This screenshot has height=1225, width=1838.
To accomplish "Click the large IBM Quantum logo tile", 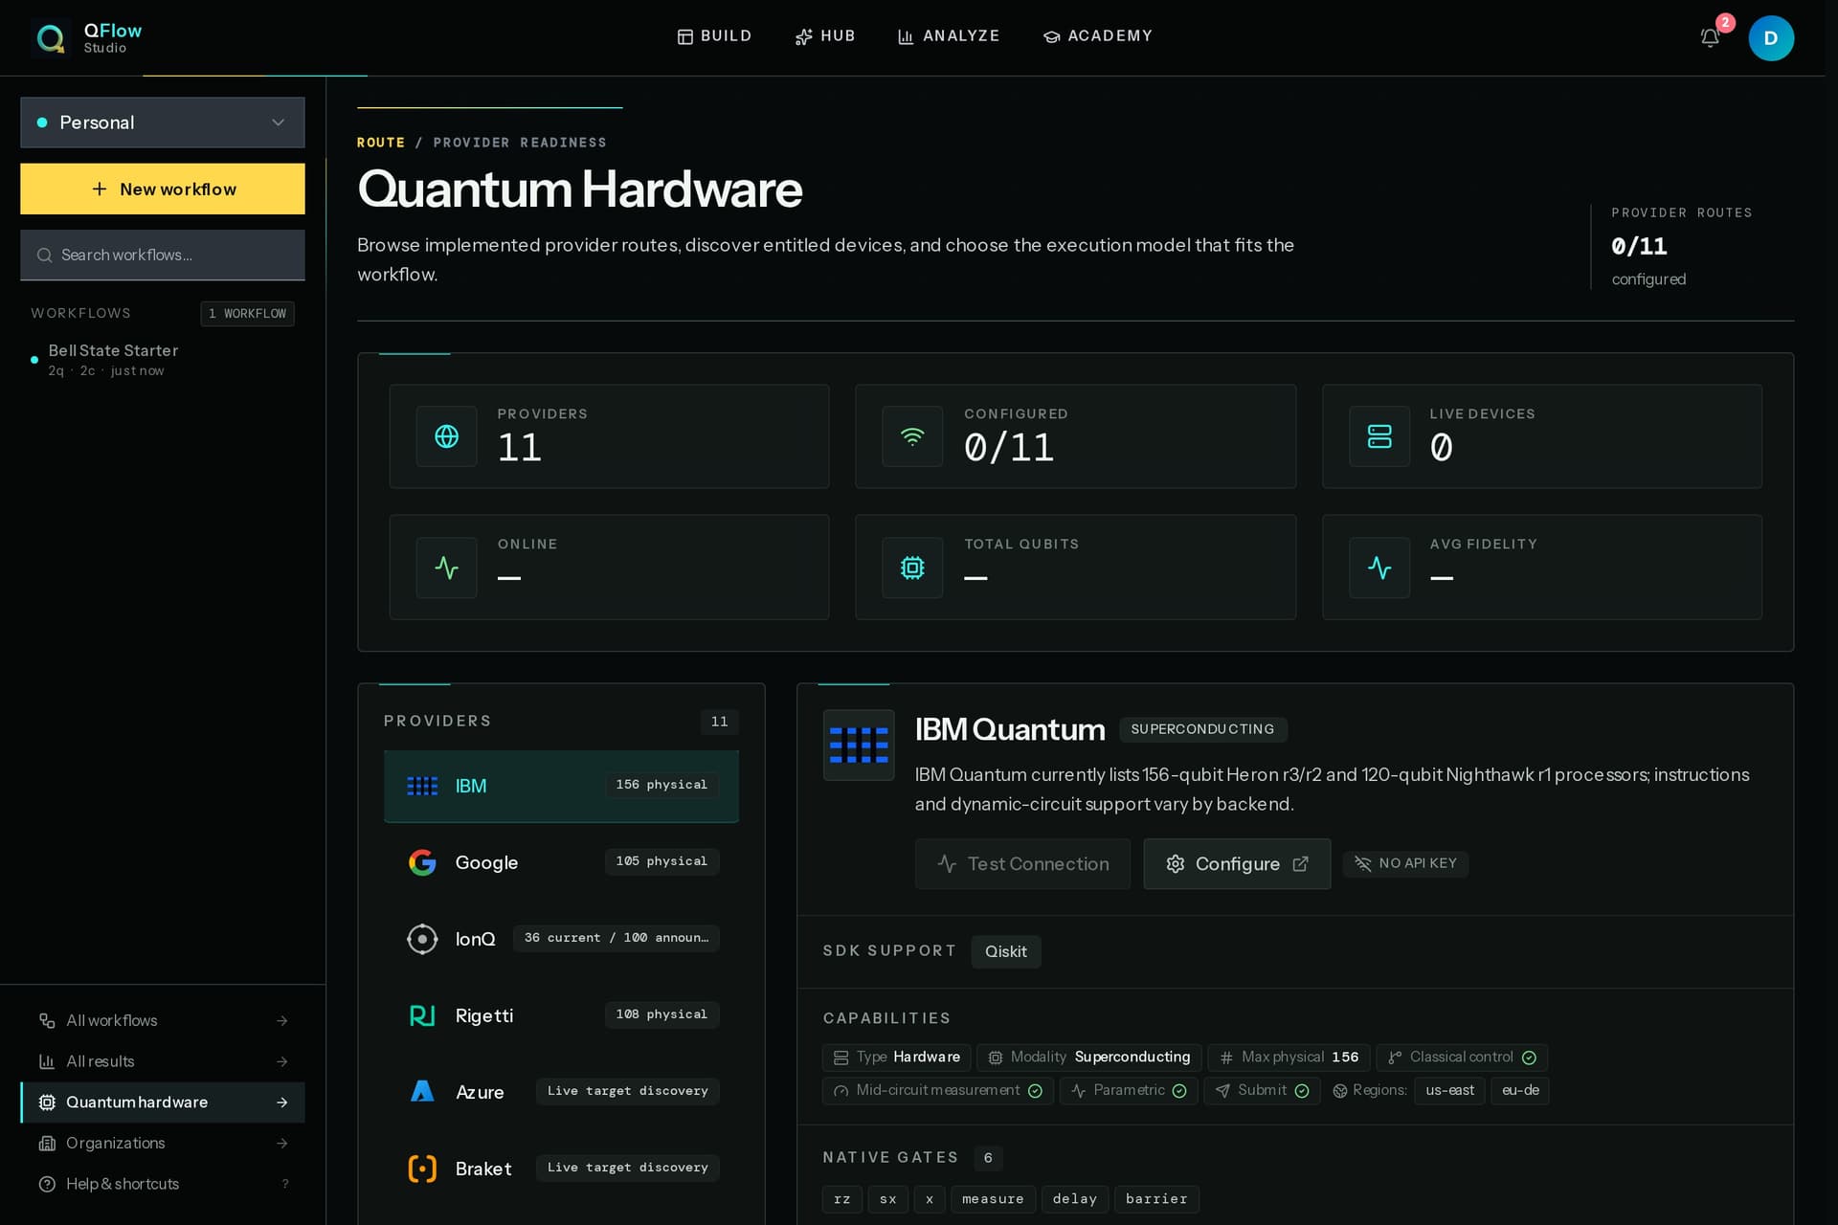I will click(859, 745).
